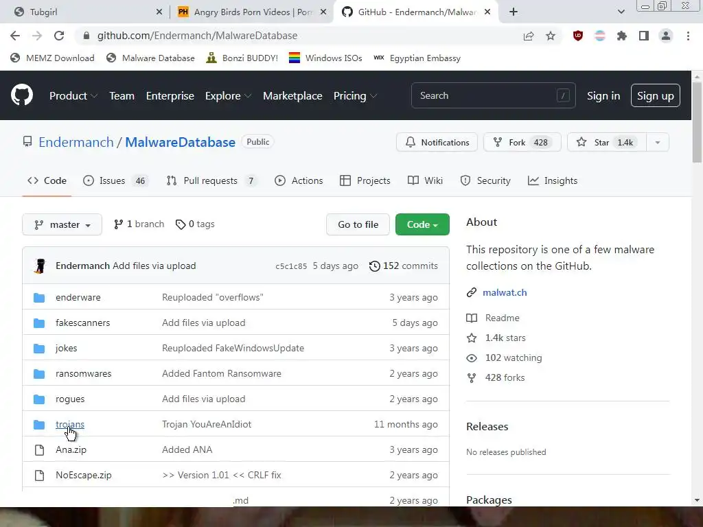Open the malwat.ch link
Viewport: 703px width, 527px height.
tap(505, 292)
